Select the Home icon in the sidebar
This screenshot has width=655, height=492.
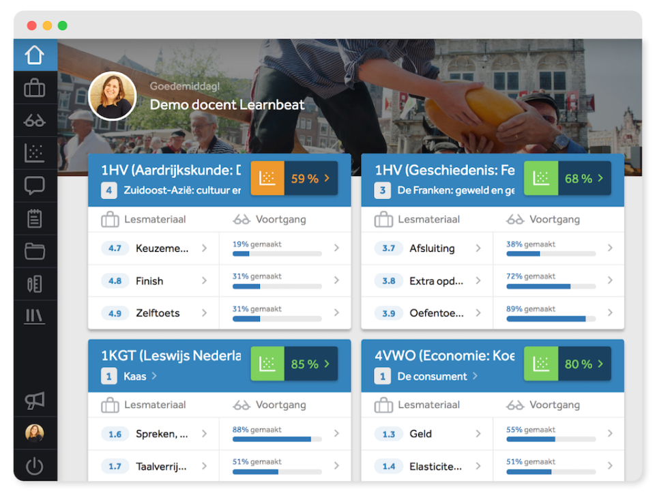point(35,55)
